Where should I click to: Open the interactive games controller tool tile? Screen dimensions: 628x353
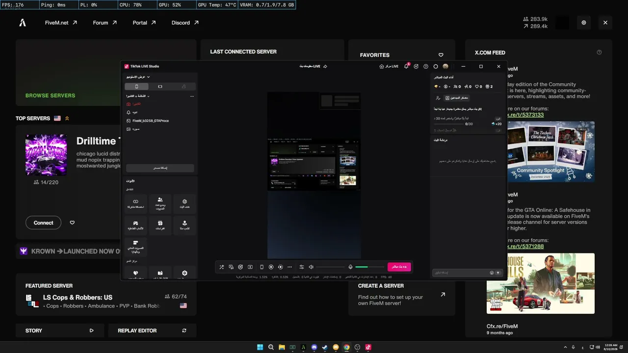tap(136, 225)
